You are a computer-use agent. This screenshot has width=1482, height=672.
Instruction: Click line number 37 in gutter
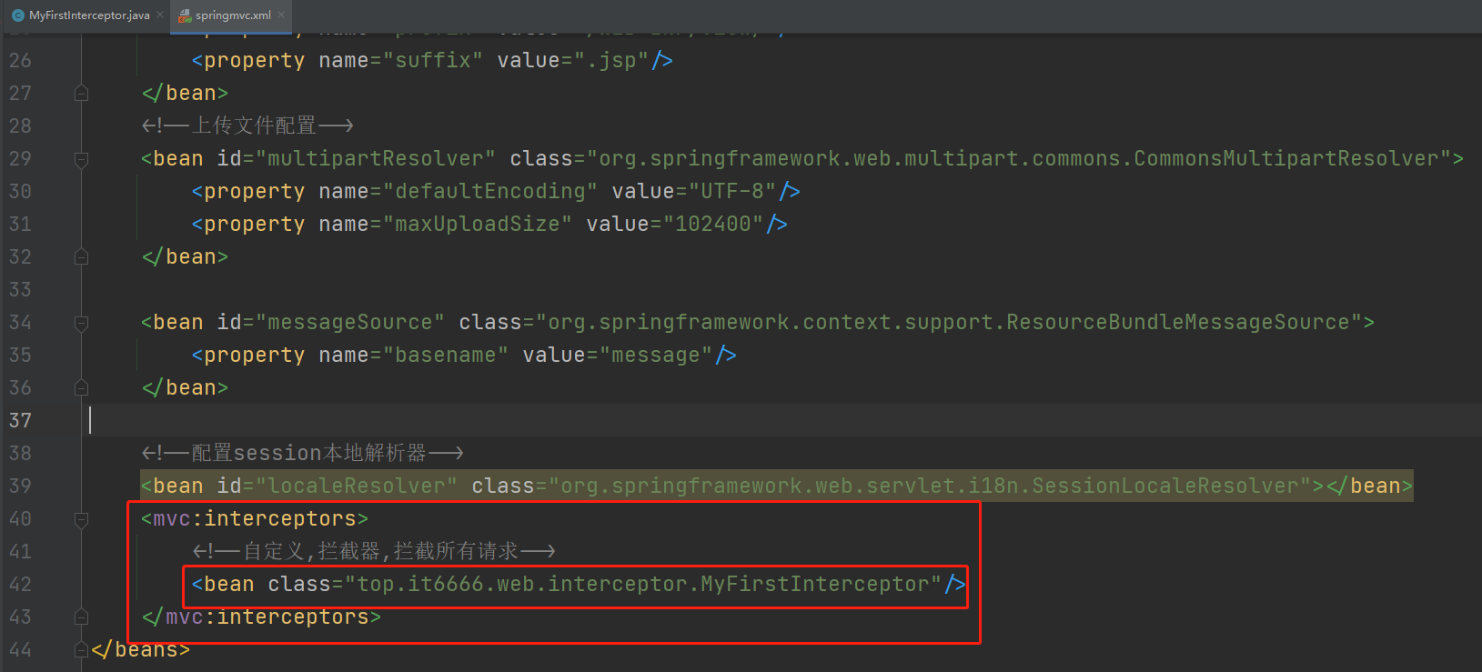click(x=20, y=420)
